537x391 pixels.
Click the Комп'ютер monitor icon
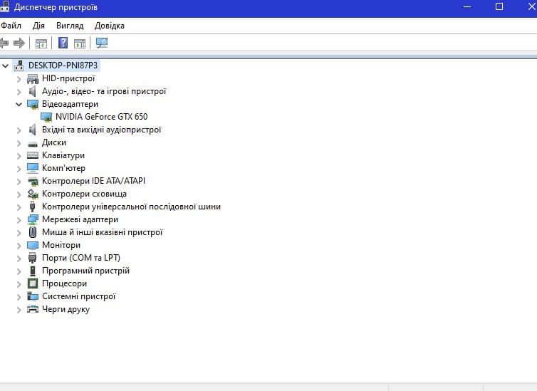pos(33,168)
